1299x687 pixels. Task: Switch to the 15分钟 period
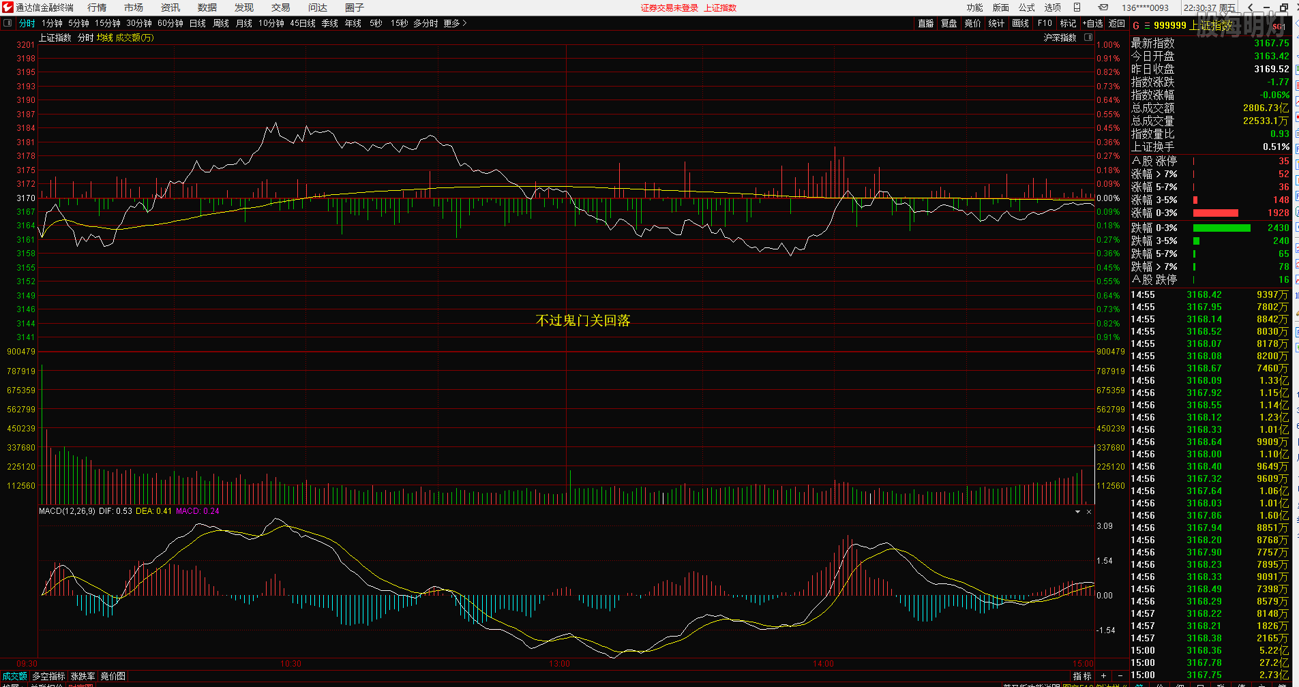point(108,23)
